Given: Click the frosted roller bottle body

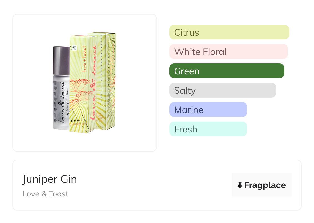Looking at the screenshot, I should pyautogui.click(x=61, y=103).
